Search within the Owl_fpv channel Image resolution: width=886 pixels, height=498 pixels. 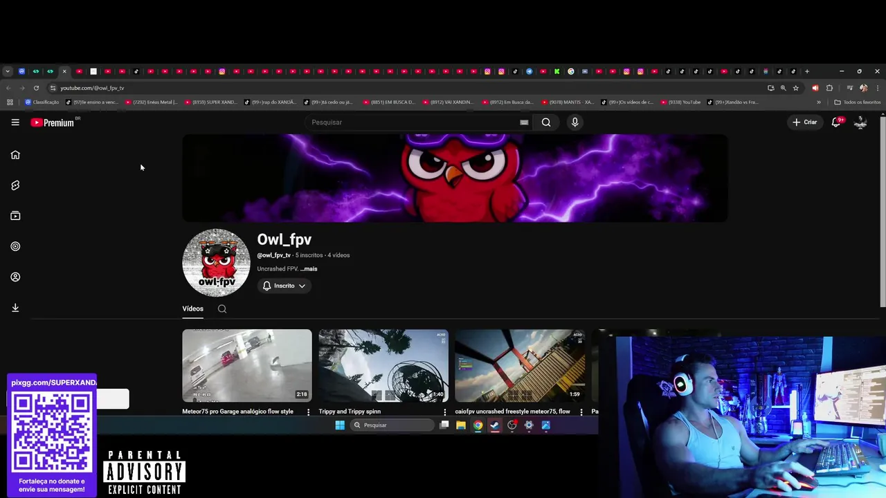point(222,309)
